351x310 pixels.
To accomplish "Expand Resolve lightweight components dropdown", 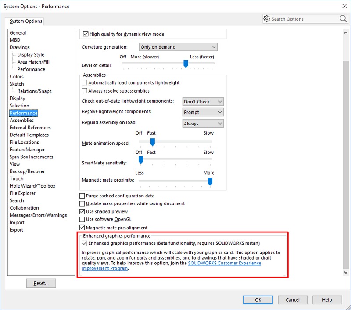I will click(203, 112).
